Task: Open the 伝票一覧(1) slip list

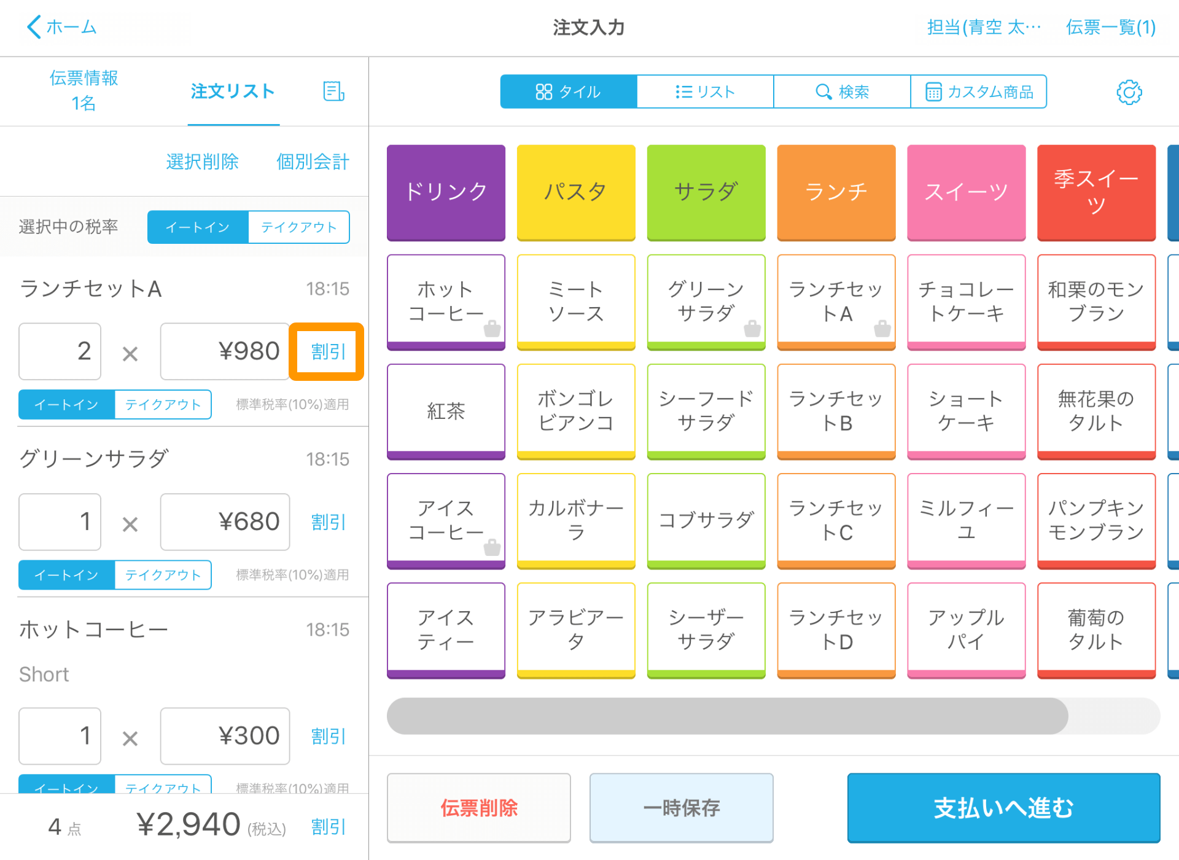Action: pos(1110,28)
